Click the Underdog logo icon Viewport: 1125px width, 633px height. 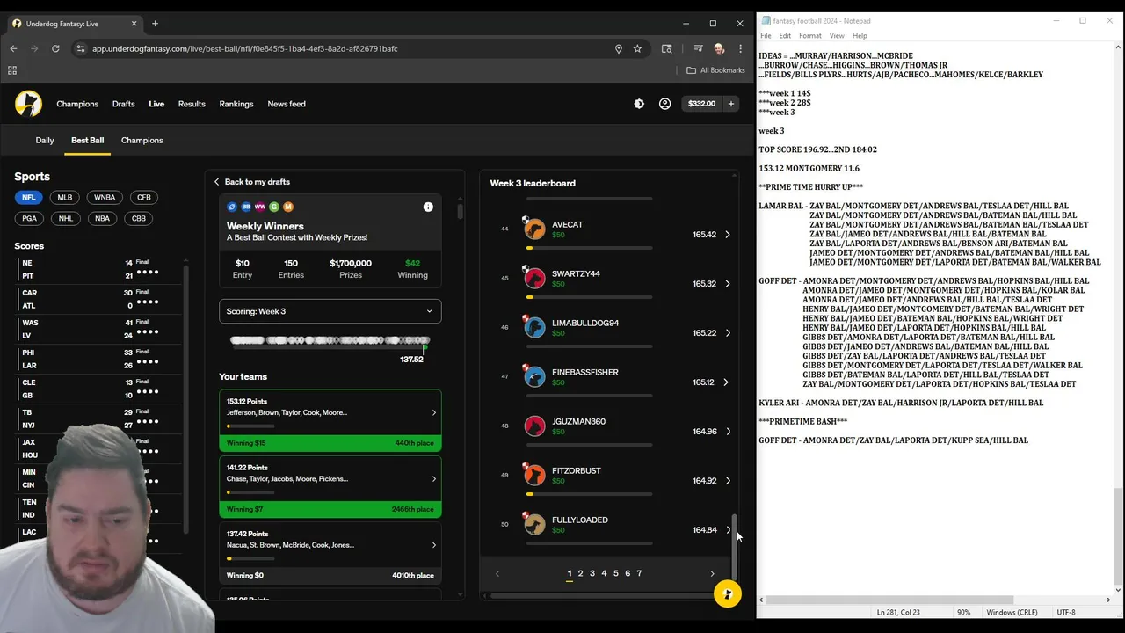pos(28,104)
